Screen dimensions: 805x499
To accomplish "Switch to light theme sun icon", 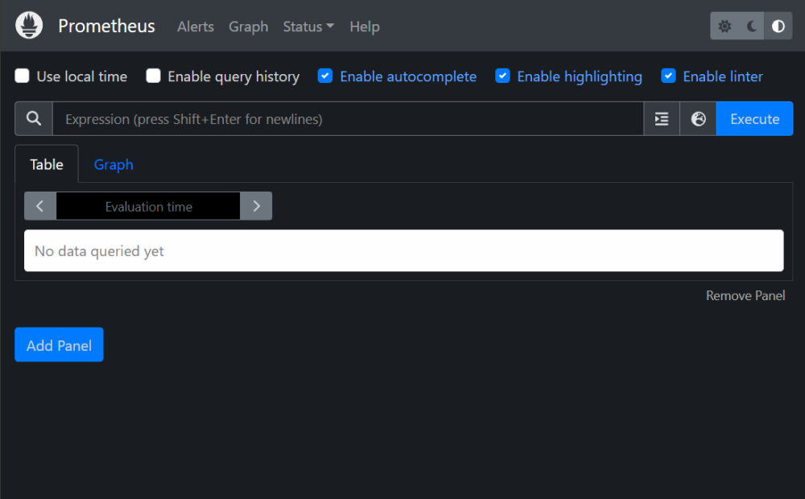I will click(724, 27).
